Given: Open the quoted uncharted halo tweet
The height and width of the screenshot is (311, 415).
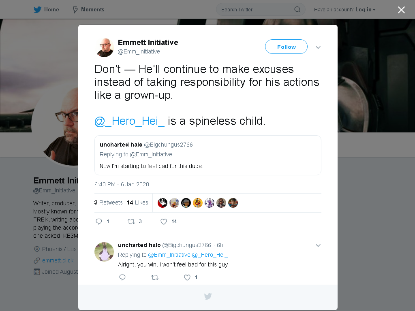Looking at the screenshot, I should 208,155.
